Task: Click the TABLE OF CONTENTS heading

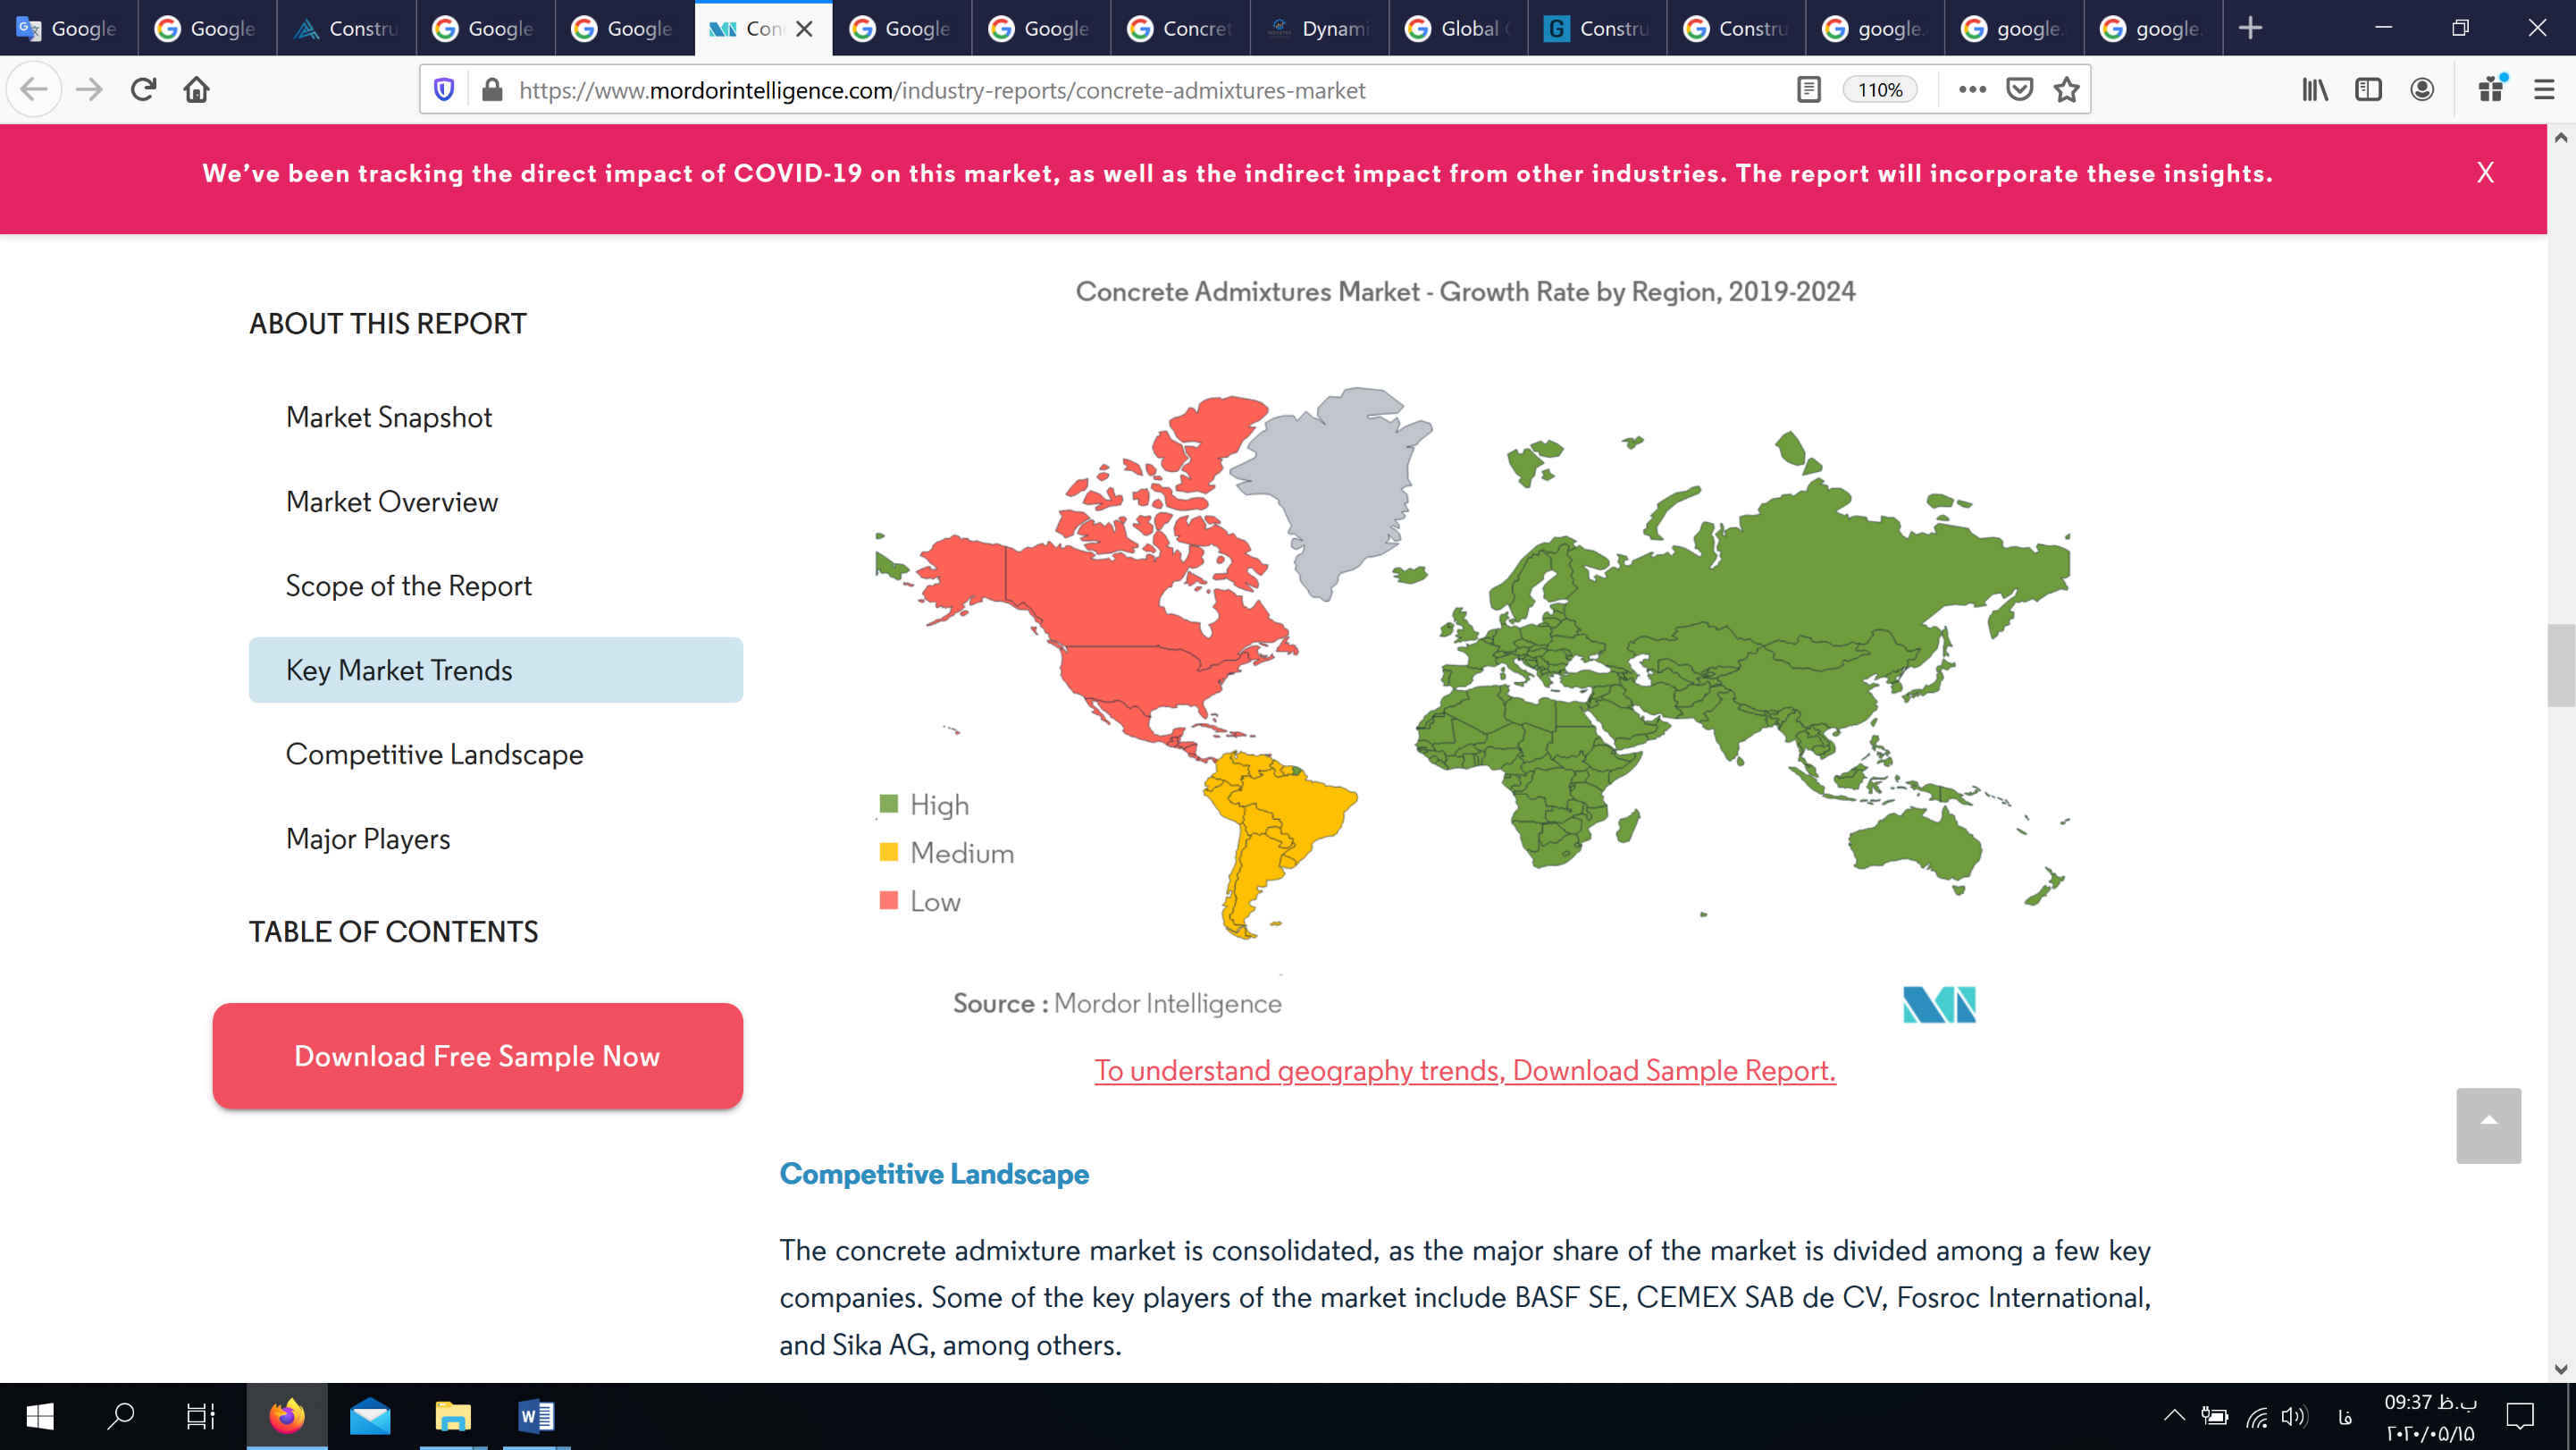Action: pyautogui.click(x=393, y=932)
